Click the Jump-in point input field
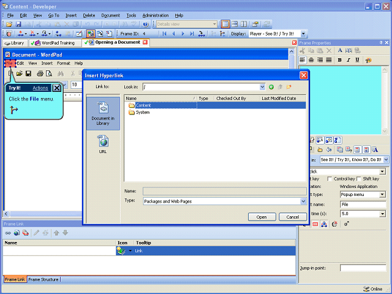Screen dimensions: 392x294 [363, 268]
